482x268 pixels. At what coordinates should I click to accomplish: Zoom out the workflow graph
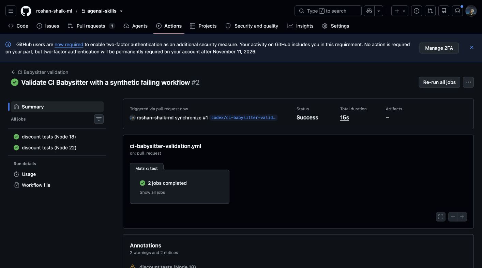[x=453, y=217]
